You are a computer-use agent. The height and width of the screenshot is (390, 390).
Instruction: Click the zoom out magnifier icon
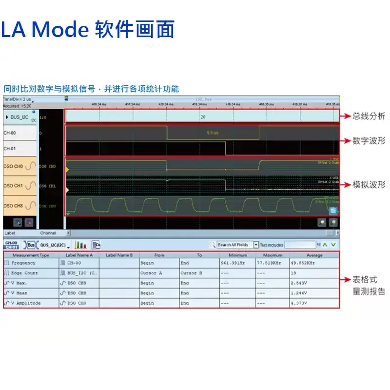(322, 222)
